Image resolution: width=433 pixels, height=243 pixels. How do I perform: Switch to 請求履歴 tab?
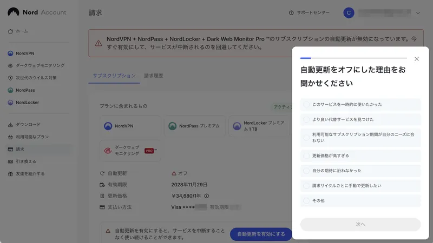point(154,76)
